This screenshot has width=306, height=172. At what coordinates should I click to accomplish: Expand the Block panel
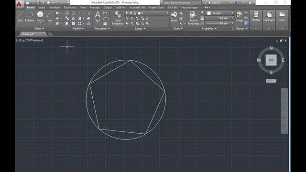(178, 29)
